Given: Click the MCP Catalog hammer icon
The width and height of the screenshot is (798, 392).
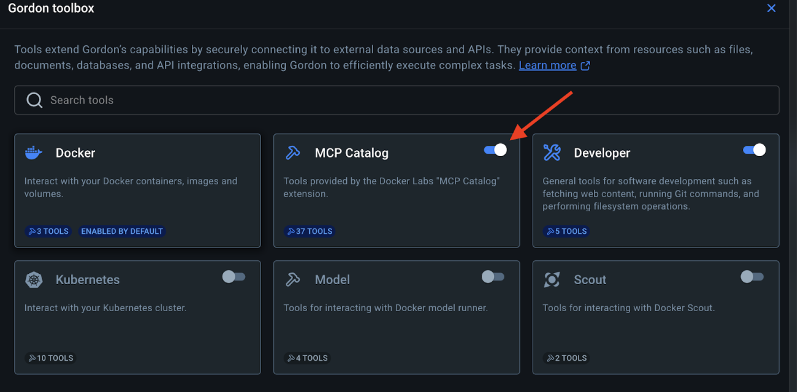Looking at the screenshot, I should (293, 153).
